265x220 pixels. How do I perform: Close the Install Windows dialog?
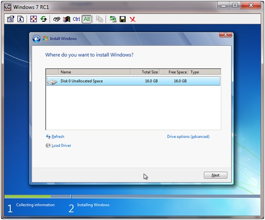click(x=226, y=35)
